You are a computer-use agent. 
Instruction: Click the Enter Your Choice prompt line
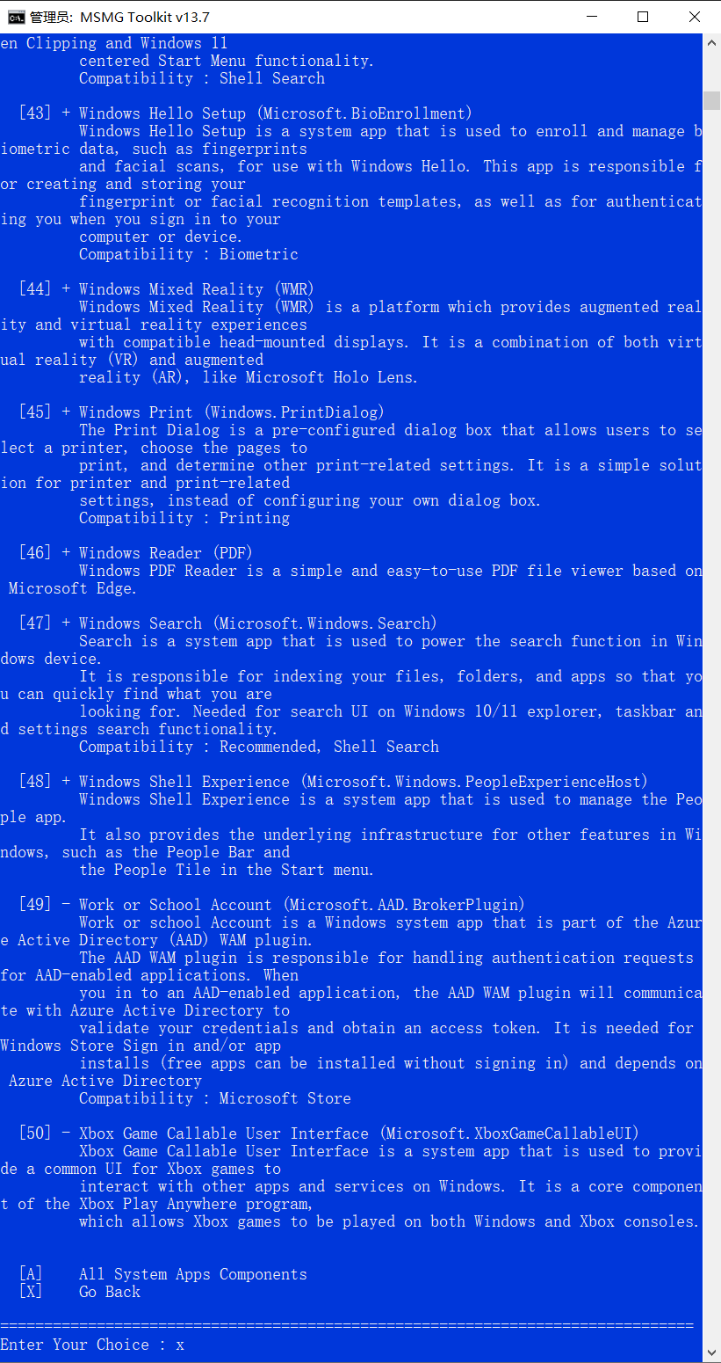pos(92,1345)
